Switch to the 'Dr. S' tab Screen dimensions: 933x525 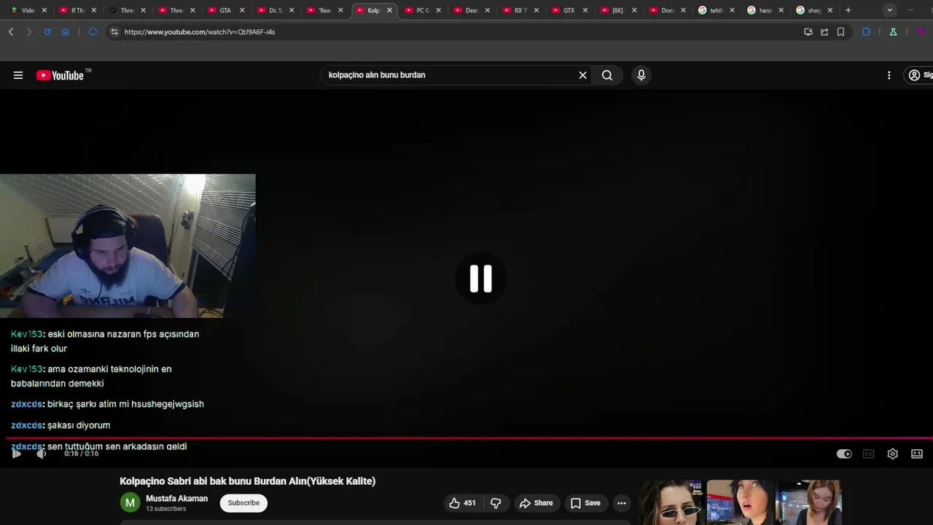point(275,10)
